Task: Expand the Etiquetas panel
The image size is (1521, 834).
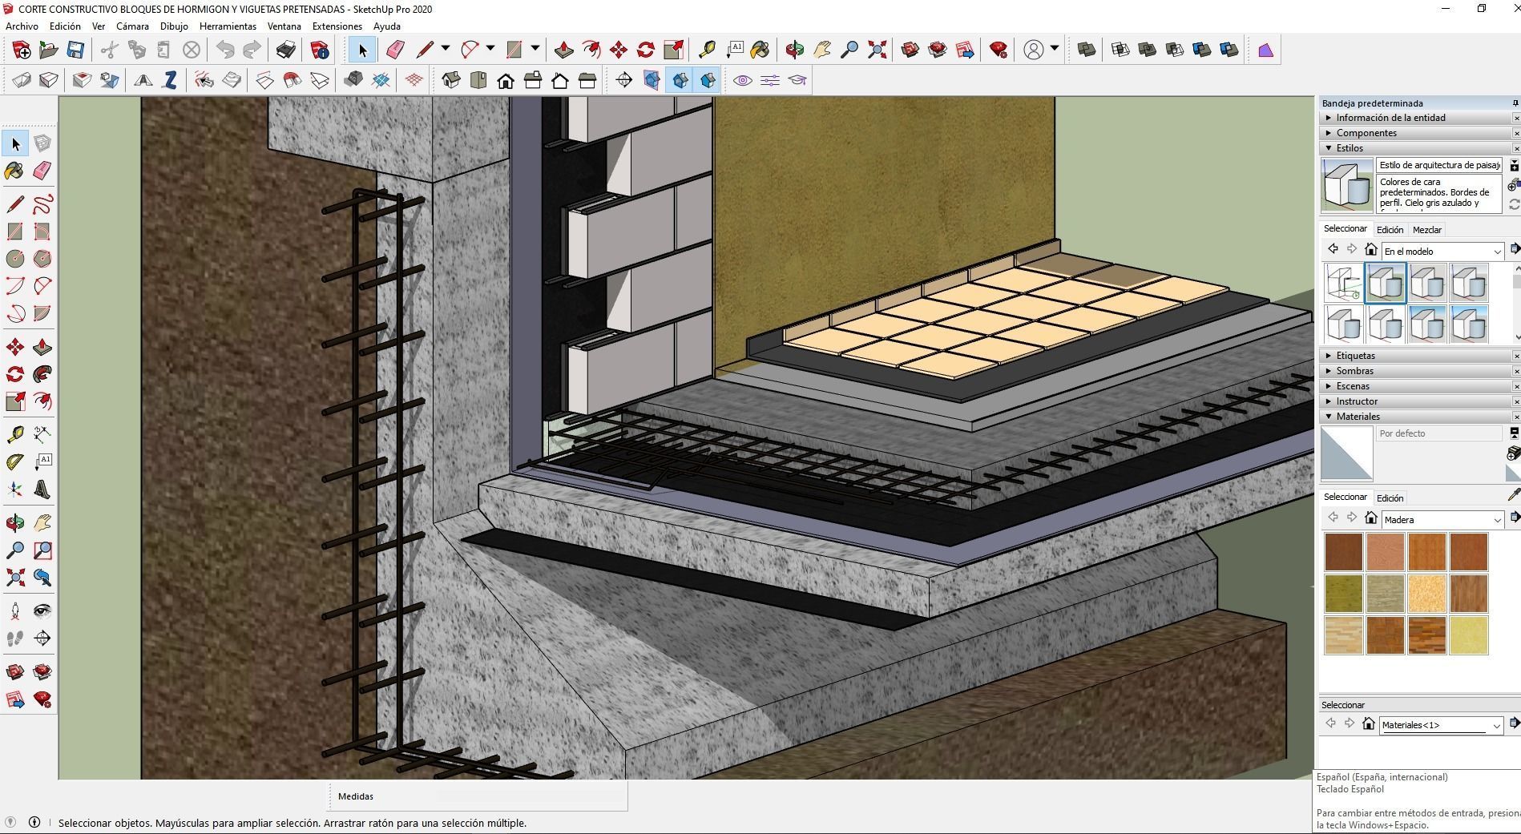Action: [1415, 356]
